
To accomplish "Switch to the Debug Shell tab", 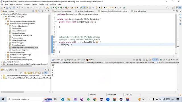I will [x=80, y=60].
